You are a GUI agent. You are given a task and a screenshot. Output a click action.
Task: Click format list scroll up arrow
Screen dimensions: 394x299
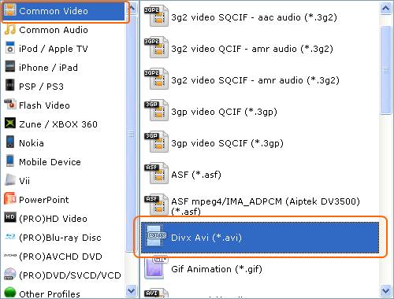[x=385, y=9]
